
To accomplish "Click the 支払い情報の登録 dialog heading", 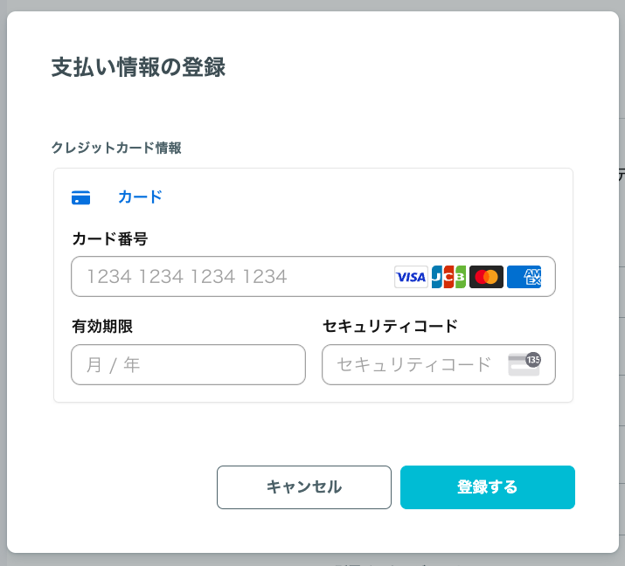I will 138,67.
